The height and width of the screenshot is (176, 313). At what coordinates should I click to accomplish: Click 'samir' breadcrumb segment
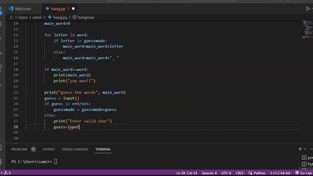tap(37, 18)
